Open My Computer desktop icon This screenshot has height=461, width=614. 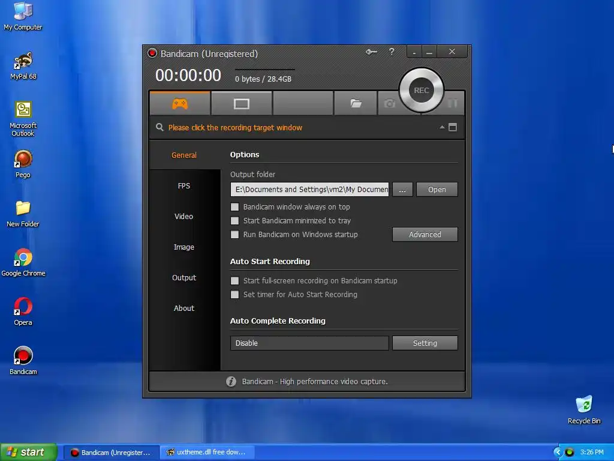click(23, 16)
